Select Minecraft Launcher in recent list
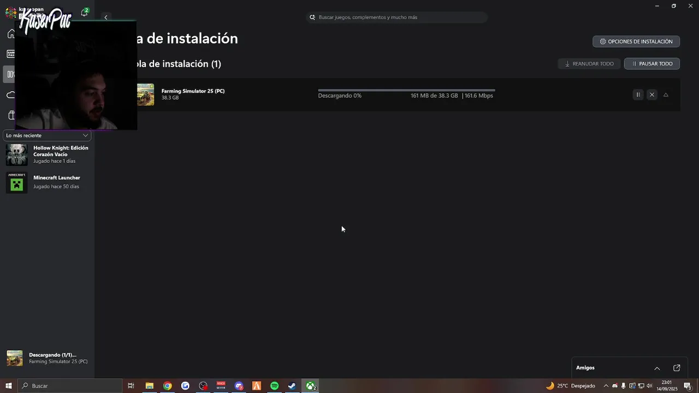 click(47, 182)
